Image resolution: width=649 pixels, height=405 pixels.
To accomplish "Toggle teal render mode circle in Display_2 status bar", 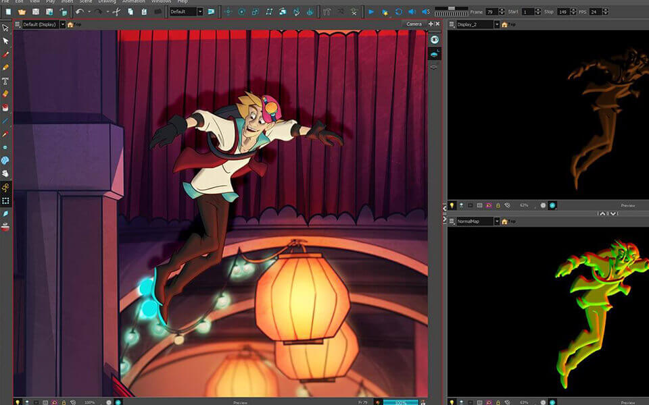I will pyautogui.click(x=552, y=205).
